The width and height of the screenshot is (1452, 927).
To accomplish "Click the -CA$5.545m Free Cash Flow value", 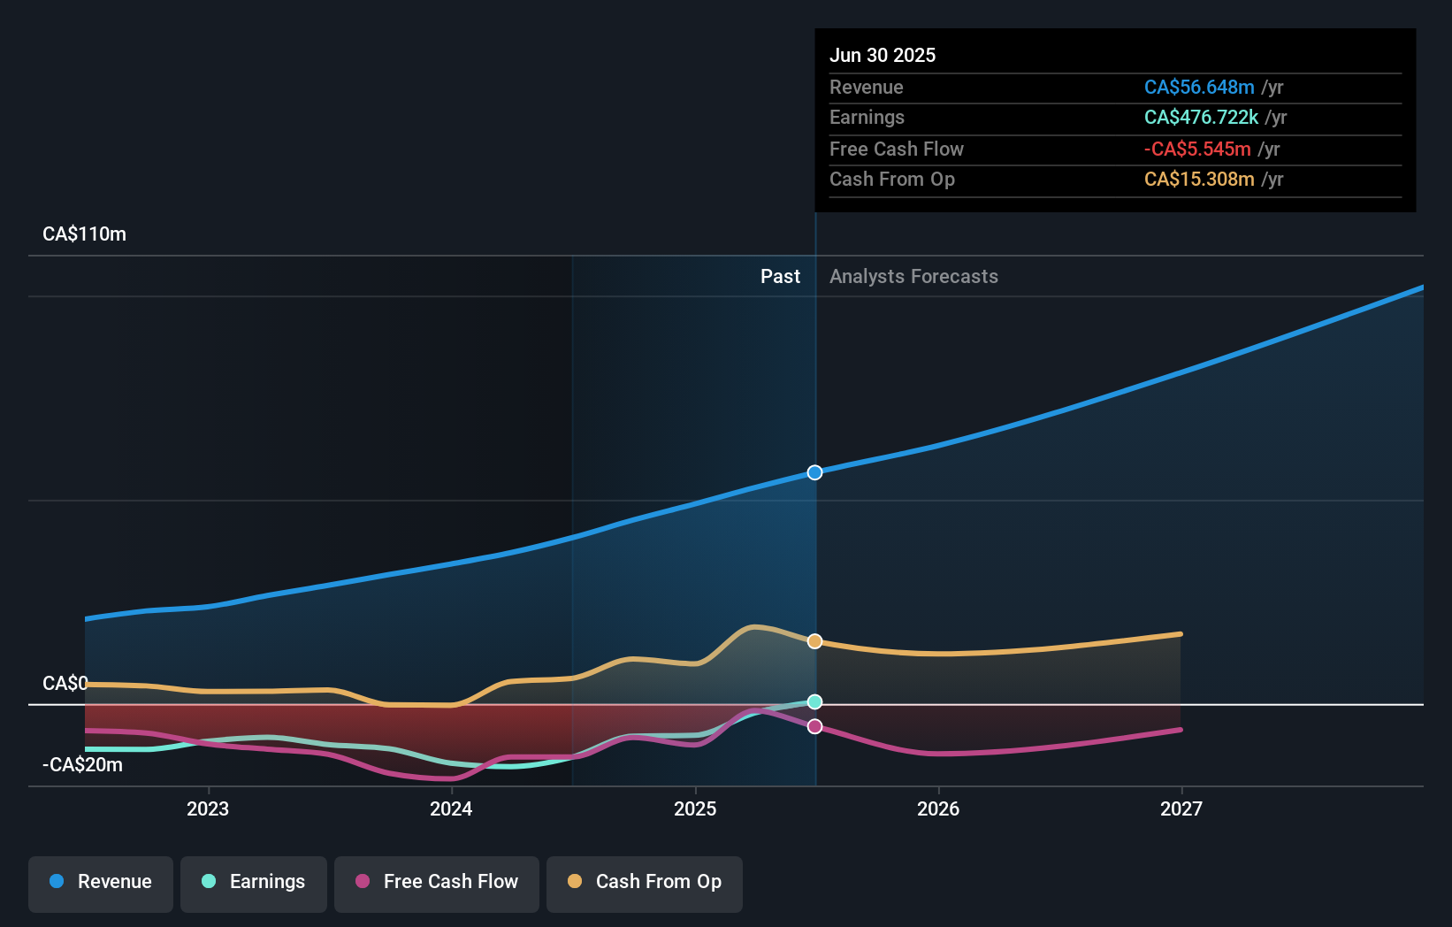I will pyautogui.click(x=1198, y=149).
